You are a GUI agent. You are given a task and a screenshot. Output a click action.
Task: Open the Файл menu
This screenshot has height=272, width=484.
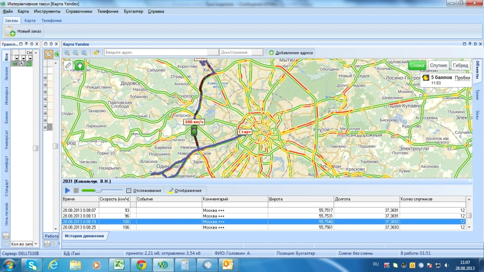point(8,11)
